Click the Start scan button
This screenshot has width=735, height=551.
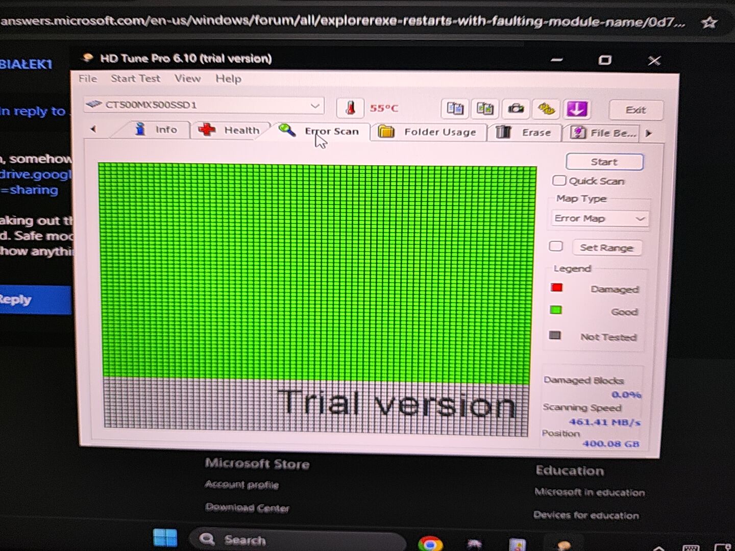604,162
